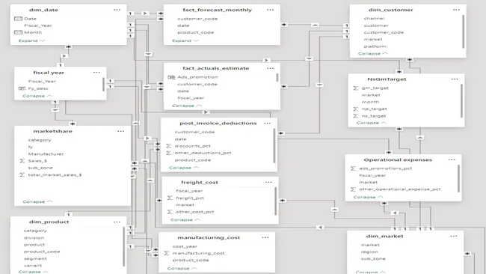The height and width of the screenshot is (274, 486).
Task: Open manufacturing_cost table ellipsis menu
Action: coord(265,238)
